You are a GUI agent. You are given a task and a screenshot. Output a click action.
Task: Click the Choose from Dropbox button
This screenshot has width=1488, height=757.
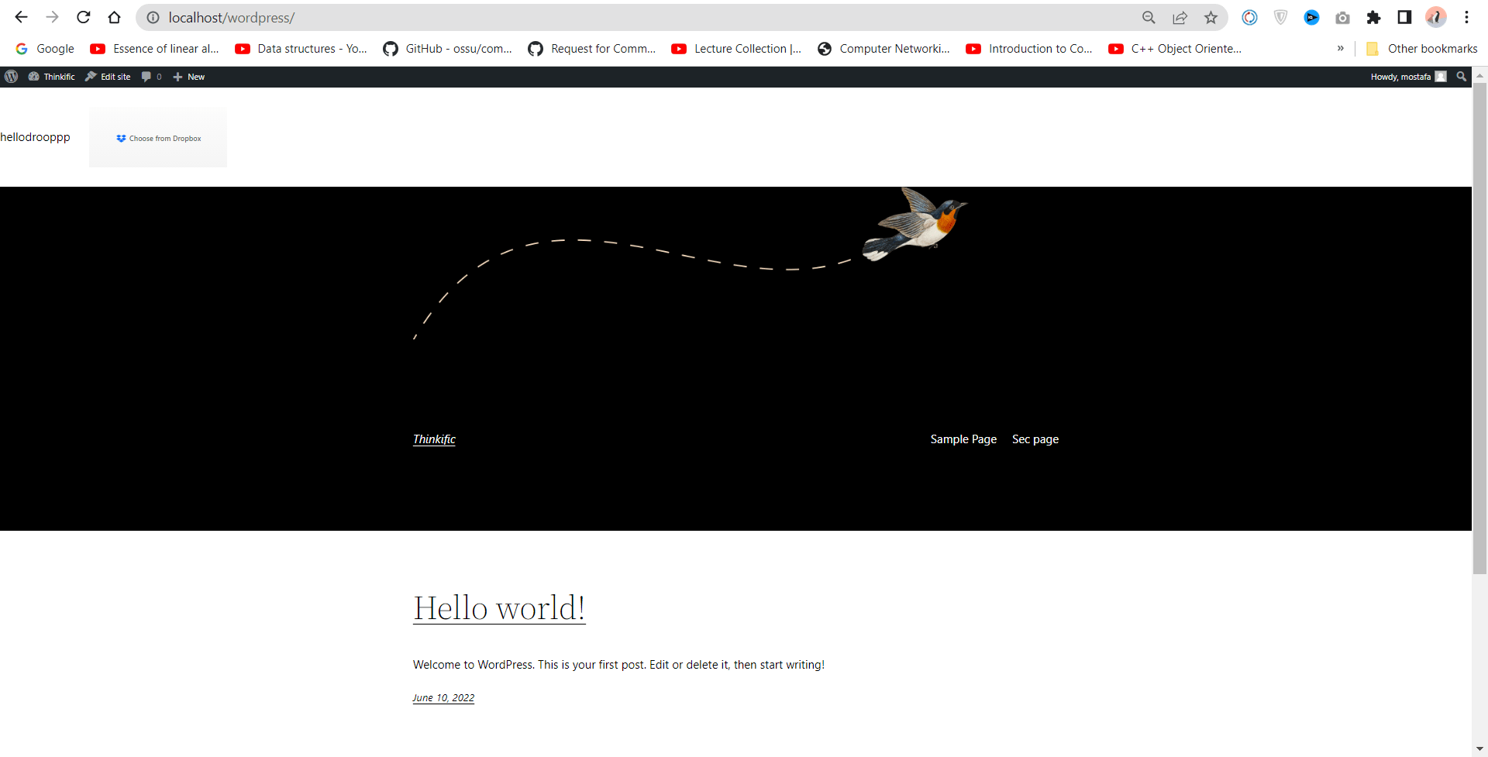158,138
